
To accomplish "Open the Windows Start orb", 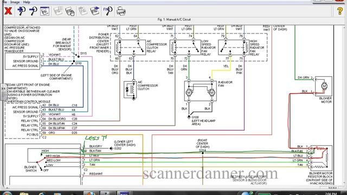I will pos(7,193).
